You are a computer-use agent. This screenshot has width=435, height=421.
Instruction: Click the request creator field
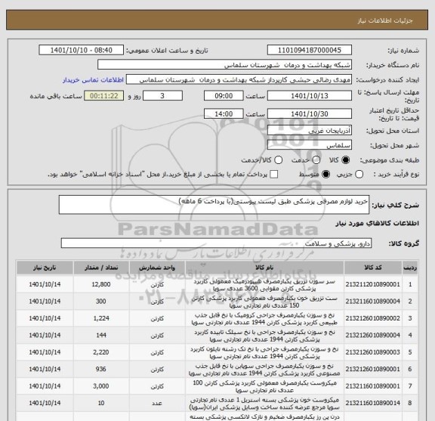(239, 79)
